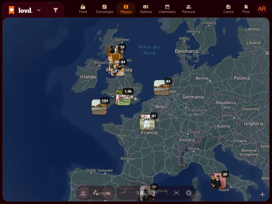Click the Germania country label
The image size is (272, 204).
click(193, 97)
